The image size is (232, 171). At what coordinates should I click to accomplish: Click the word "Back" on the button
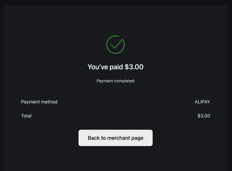tap(94, 138)
